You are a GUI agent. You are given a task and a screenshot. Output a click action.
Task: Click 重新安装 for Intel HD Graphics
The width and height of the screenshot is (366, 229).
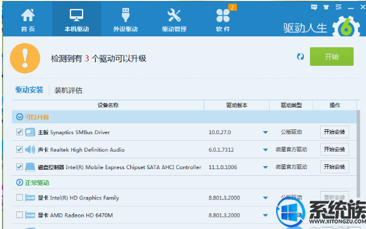[x=335, y=197]
